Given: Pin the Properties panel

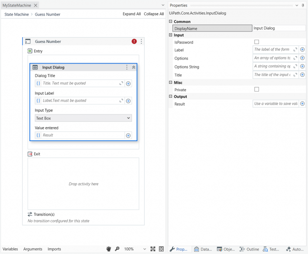Looking at the screenshot, I should tap(303, 5).
